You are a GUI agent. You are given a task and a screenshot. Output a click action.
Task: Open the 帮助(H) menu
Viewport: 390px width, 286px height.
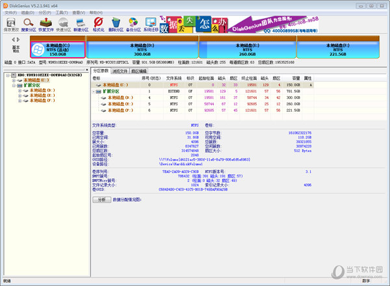pyautogui.click(x=96, y=12)
